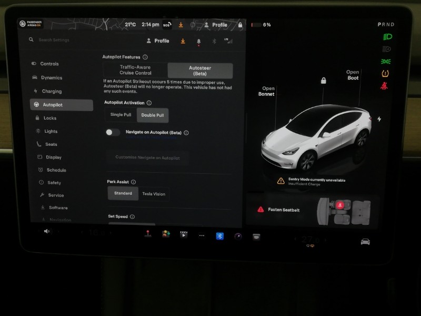The image size is (421, 316).
Task: Show info for Navigate on Autopilot (Beta)
Action: click(x=186, y=133)
